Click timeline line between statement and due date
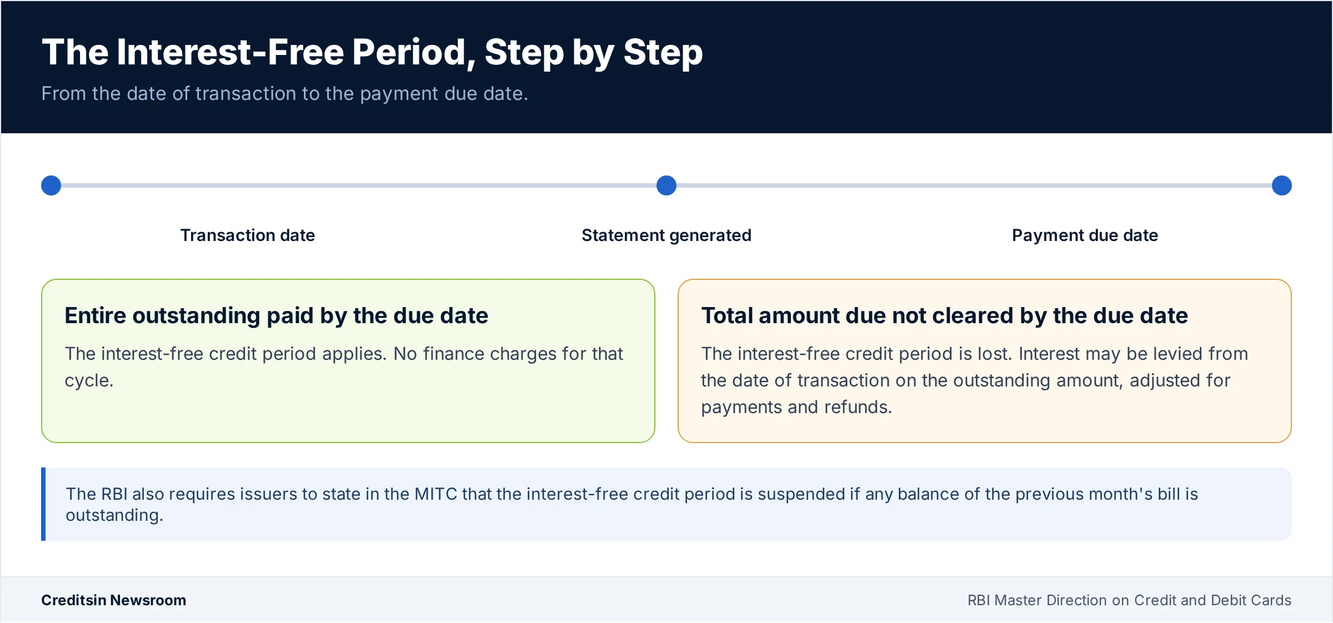 pyautogui.click(x=974, y=185)
